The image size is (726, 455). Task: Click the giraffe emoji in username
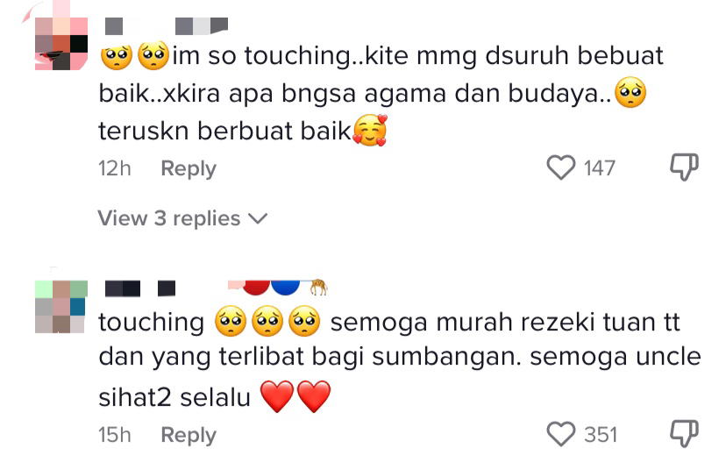(x=318, y=288)
